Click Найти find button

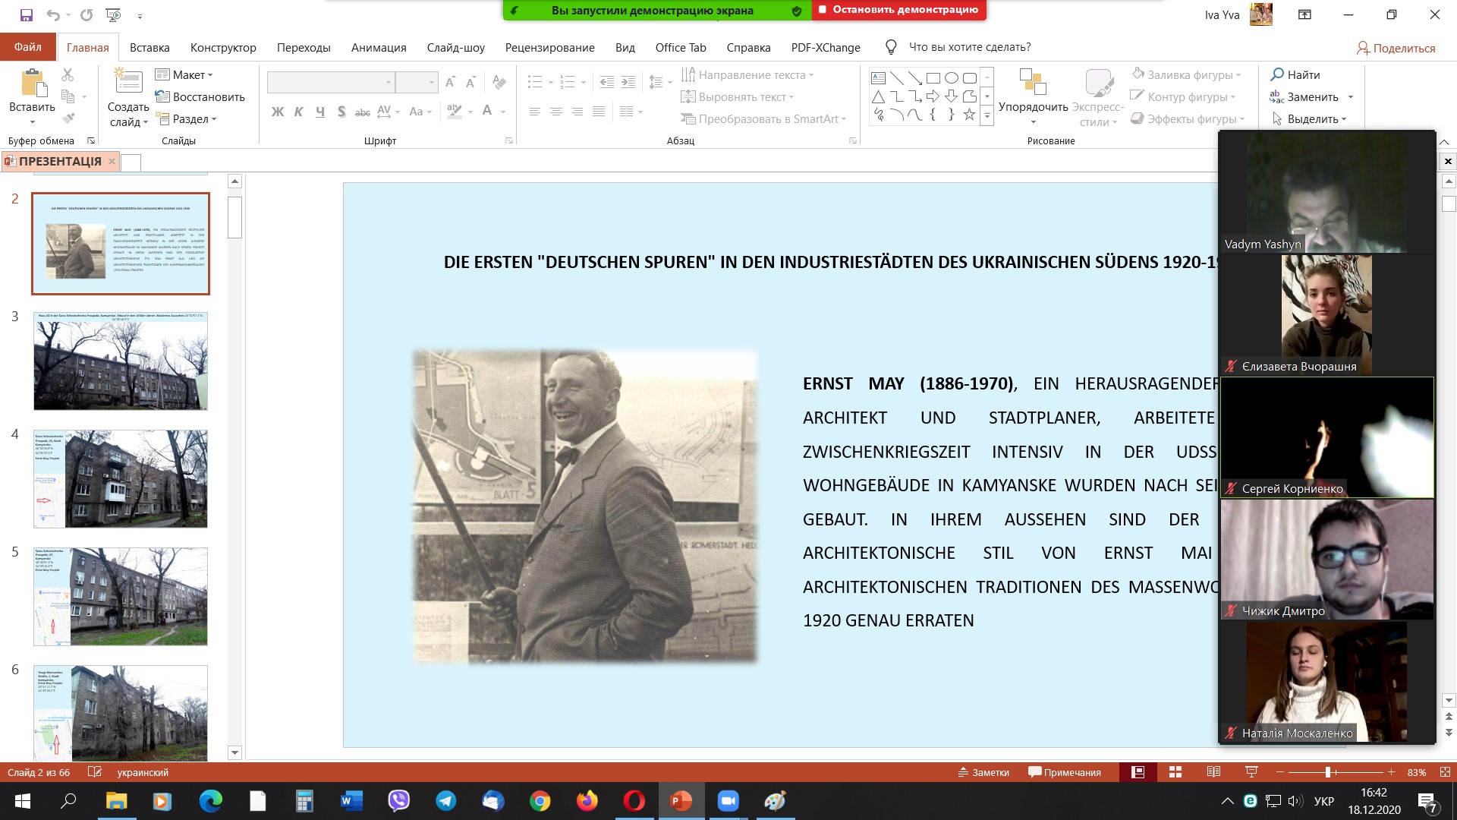pyautogui.click(x=1295, y=74)
